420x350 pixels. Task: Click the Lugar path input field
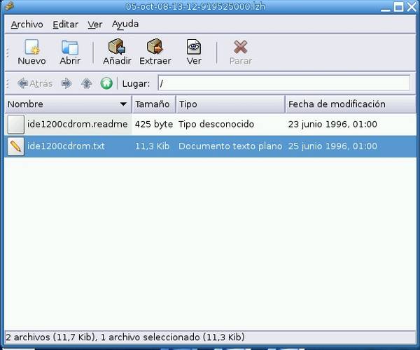(x=284, y=83)
